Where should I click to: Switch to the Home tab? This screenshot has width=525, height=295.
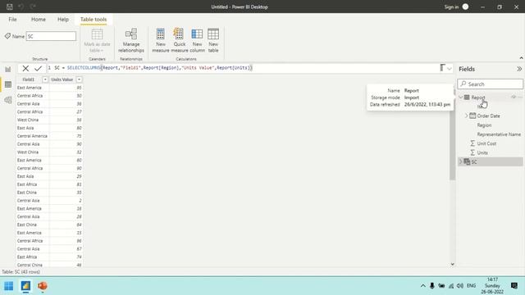tap(39, 20)
